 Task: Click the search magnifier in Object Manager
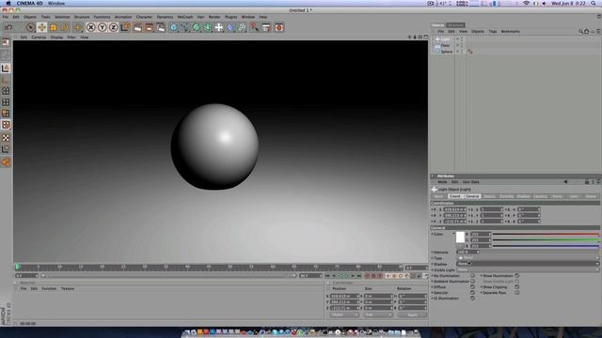click(x=581, y=31)
